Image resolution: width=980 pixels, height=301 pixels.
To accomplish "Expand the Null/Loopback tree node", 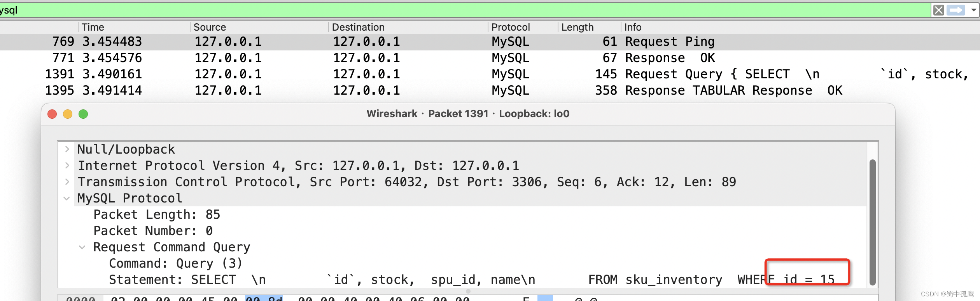I will point(67,149).
